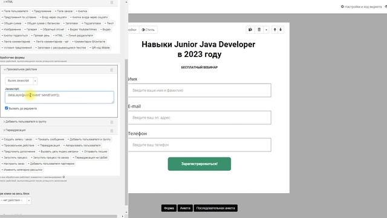Open Настройки и код виджета link
The width and height of the screenshot is (387, 218).
coord(362,7)
